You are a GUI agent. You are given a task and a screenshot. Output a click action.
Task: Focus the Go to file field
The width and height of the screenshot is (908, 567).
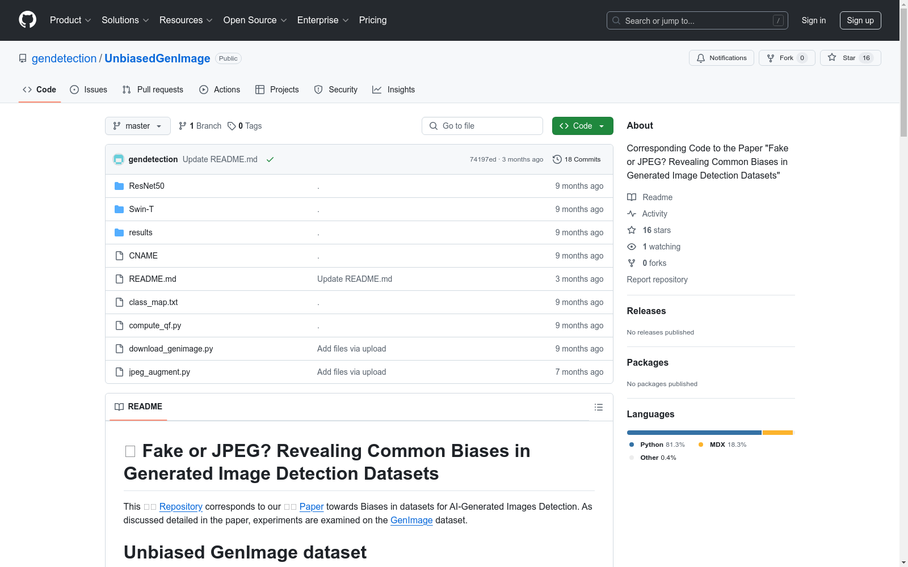click(x=482, y=126)
